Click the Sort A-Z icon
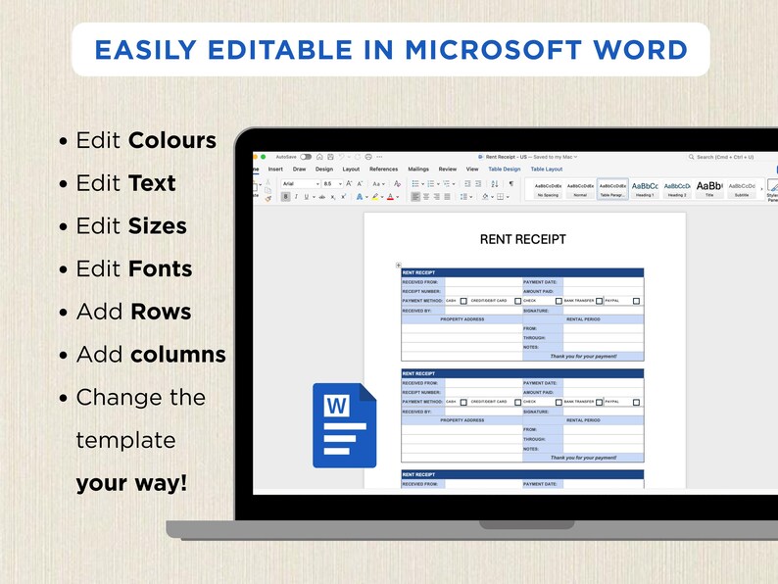This screenshot has width=778, height=584. [495, 183]
